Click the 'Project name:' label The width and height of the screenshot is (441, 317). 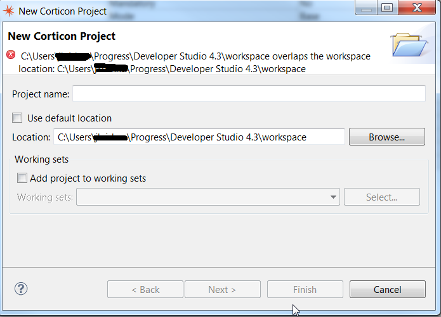tap(41, 94)
